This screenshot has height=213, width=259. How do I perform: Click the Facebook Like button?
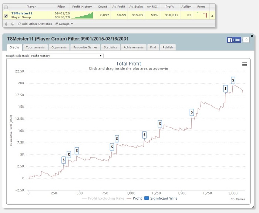(x=234, y=40)
